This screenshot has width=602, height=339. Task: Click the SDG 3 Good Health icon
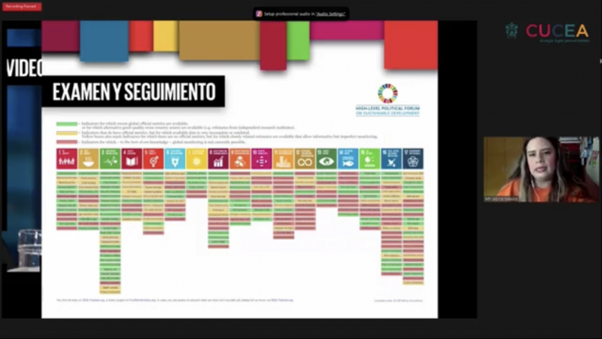click(110, 158)
